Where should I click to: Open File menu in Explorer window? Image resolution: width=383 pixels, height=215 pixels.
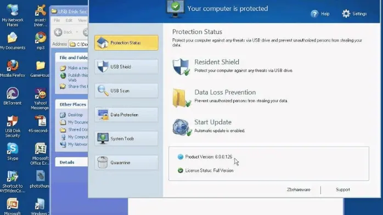click(x=57, y=20)
